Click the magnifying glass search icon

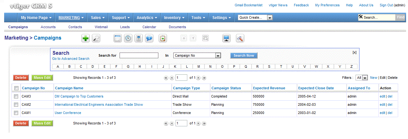click(96, 38)
